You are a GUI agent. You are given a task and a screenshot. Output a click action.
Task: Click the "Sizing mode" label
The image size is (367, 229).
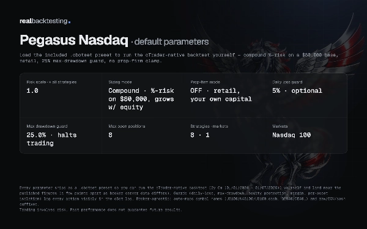[x=120, y=82]
